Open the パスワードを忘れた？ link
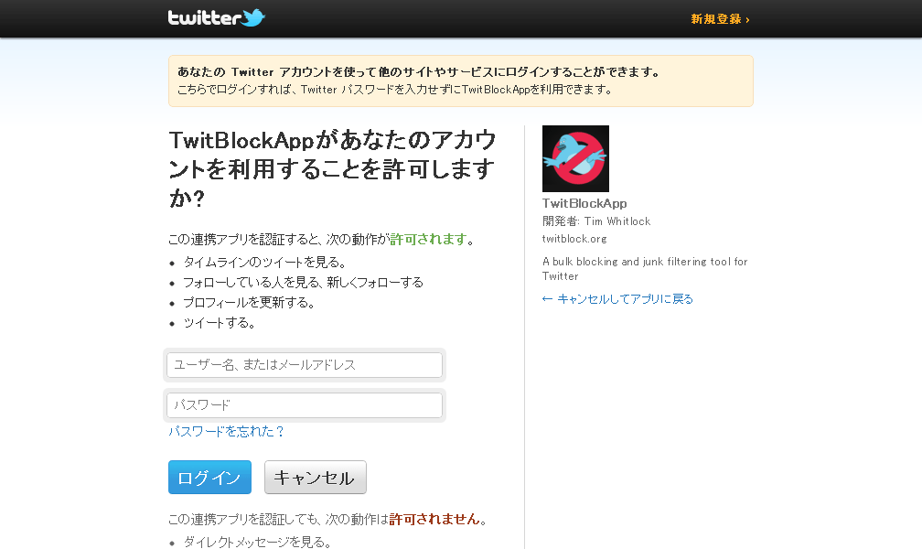The image size is (922, 549). point(227,431)
